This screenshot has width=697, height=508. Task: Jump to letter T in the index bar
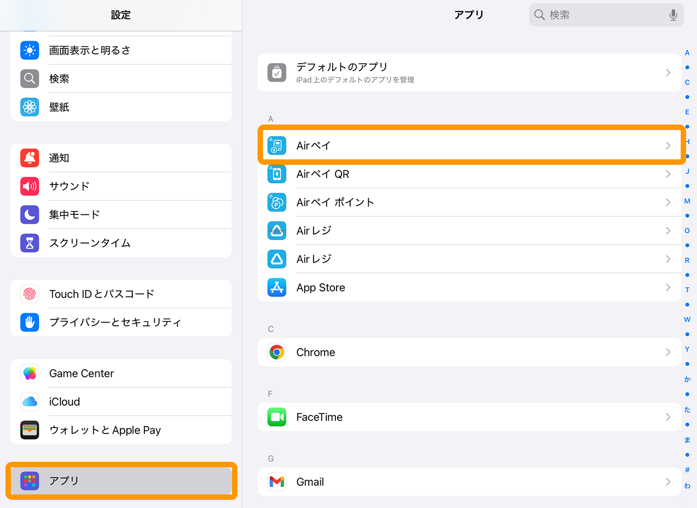687,290
